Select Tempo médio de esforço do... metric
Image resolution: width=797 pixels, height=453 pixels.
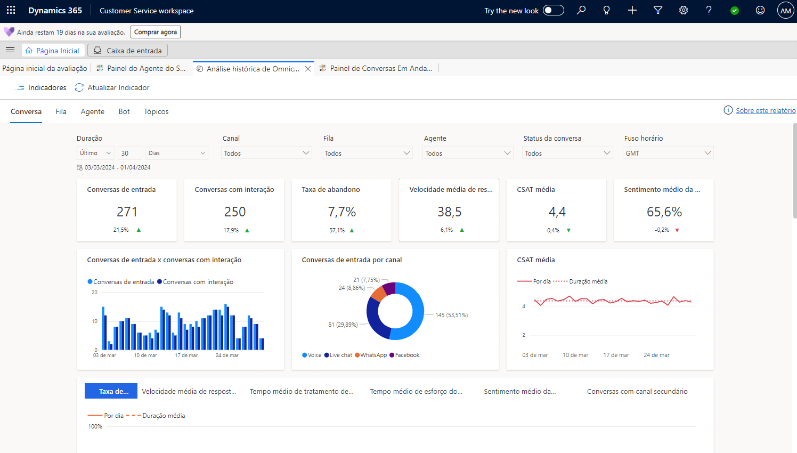416,391
